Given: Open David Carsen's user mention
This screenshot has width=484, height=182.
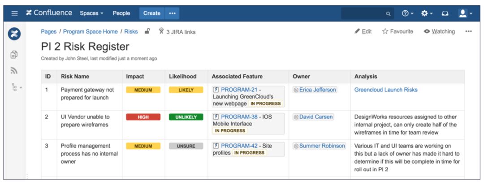Looking at the screenshot, I should pos(313,117).
